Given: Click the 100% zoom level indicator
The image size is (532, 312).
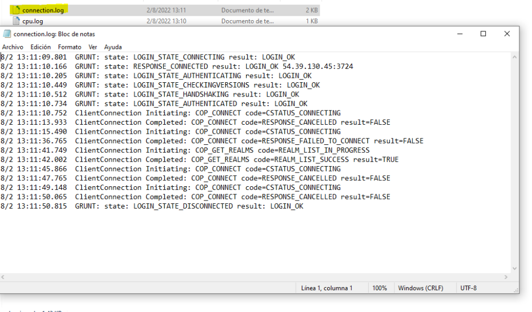Looking at the screenshot, I should point(379,288).
